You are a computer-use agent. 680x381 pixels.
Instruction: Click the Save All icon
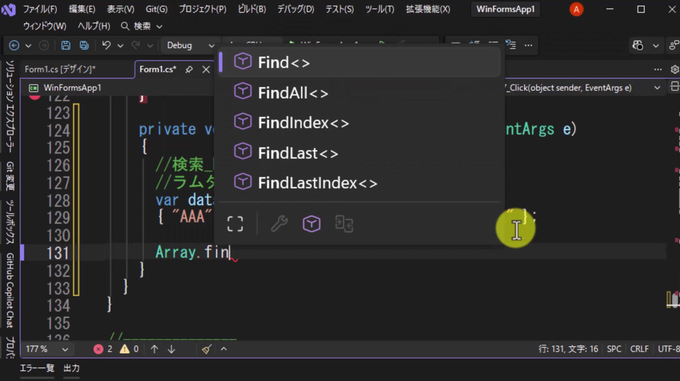pyautogui.click(x=84, y=45)
